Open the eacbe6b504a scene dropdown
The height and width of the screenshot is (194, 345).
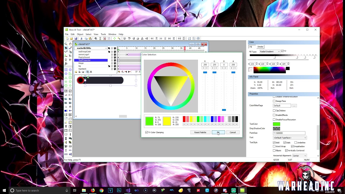click(x=91, y=48)
